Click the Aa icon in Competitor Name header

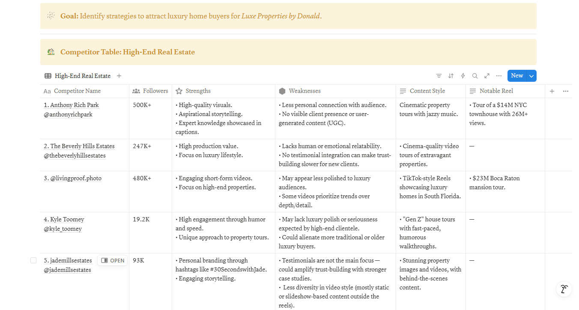(x=47, y=91)
